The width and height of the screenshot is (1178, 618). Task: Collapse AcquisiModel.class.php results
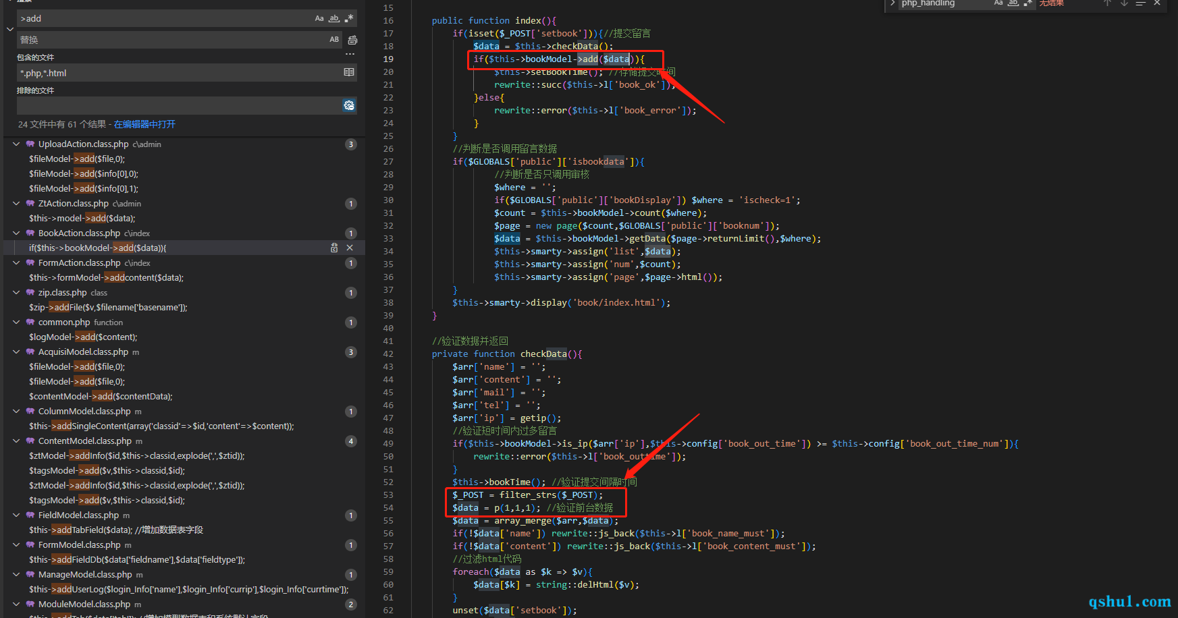click(16, 352)
